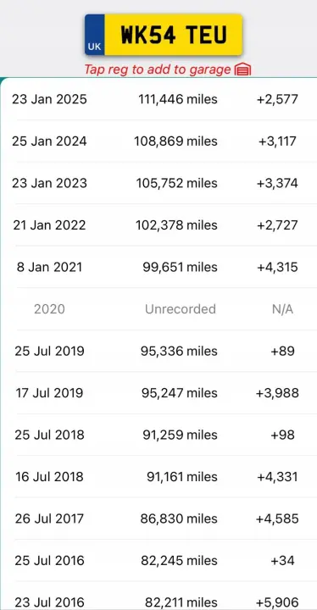317x610 pixels.
Task: Select the 23 Jul 2016 record
Action: pos(158,596)
